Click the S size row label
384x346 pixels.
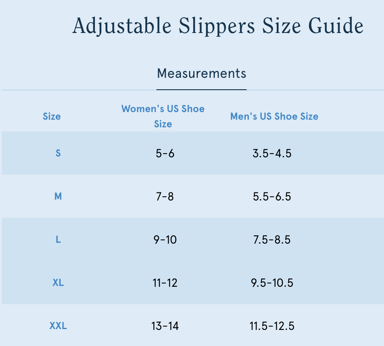(58, 153)
